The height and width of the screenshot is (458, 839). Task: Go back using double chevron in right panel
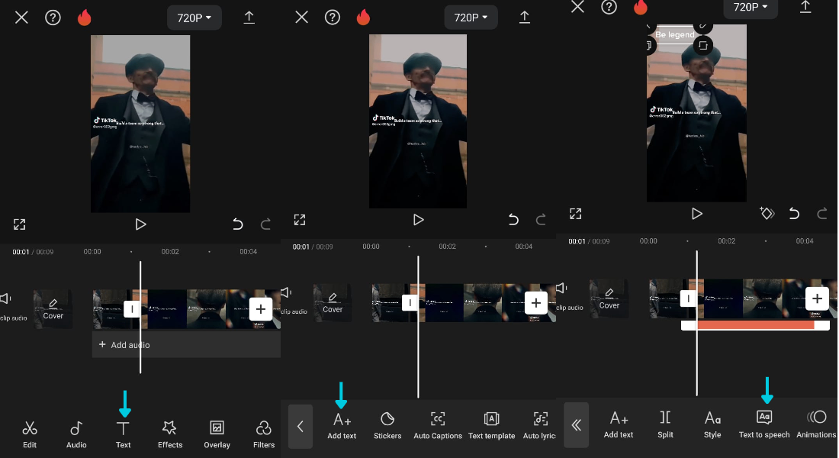[x=577, y=425]
